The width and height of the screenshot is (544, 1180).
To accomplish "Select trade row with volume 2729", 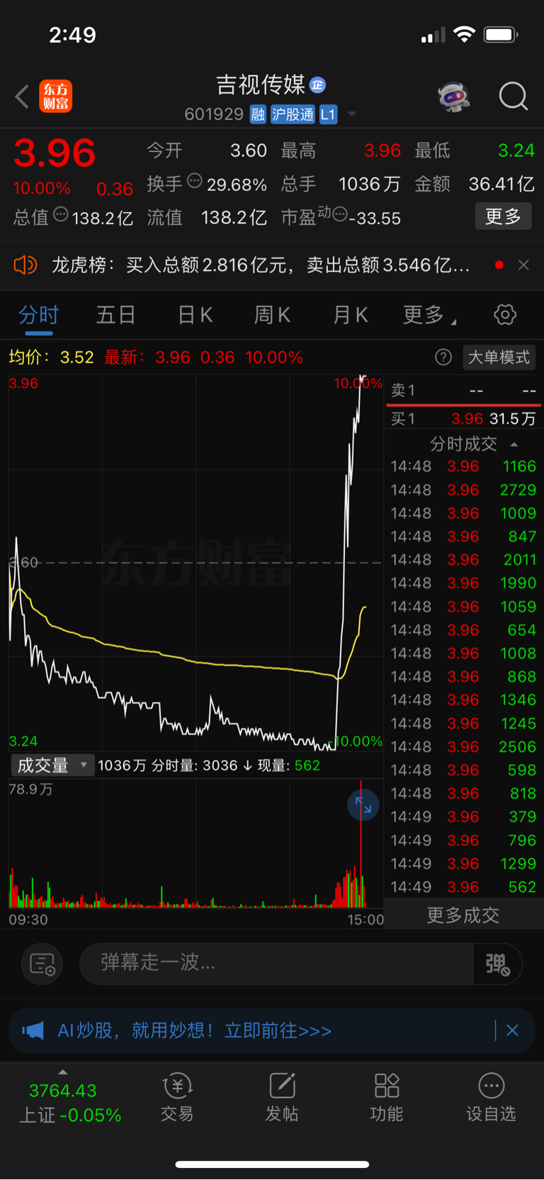I will pos(463,490).
